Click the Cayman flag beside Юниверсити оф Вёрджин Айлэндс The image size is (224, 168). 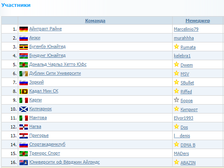pos(23,162)
